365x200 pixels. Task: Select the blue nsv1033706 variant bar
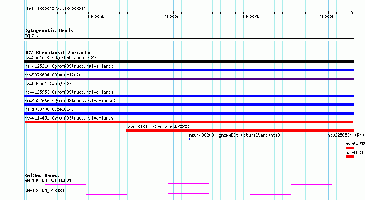click(189, 113)
